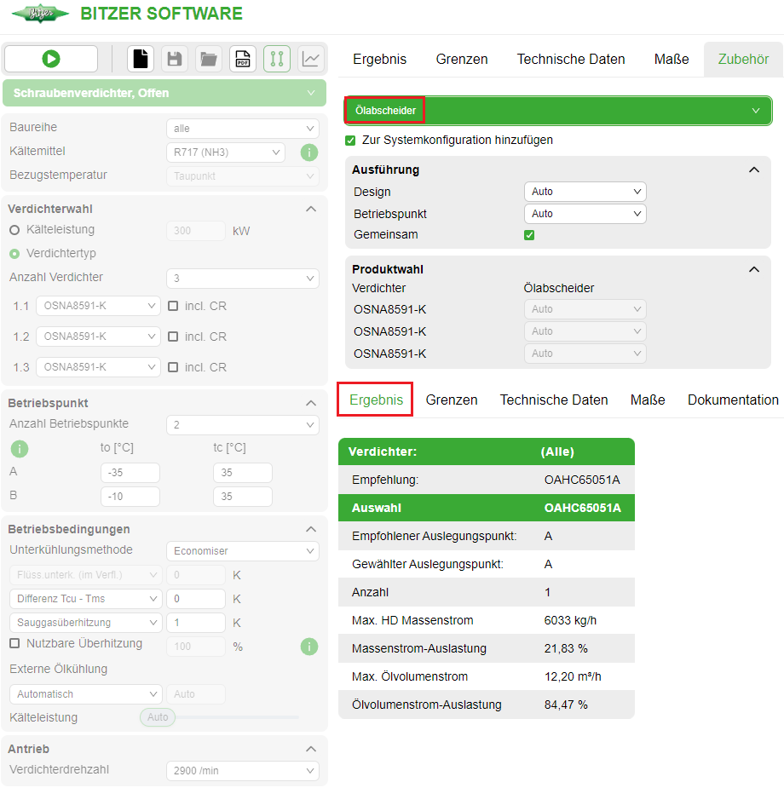Collapse the Ausführung section
The width and height of the screenshot is (784, 788).
tap(753, 170)
